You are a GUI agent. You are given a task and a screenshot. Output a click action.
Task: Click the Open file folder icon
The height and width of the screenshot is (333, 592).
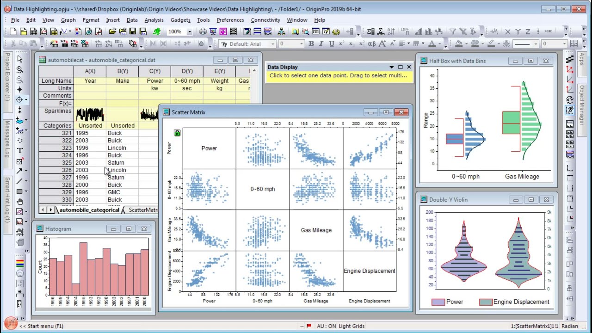coord(112,31)
